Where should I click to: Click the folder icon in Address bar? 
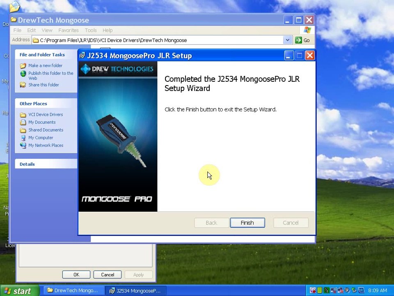[x=36, y=40]
